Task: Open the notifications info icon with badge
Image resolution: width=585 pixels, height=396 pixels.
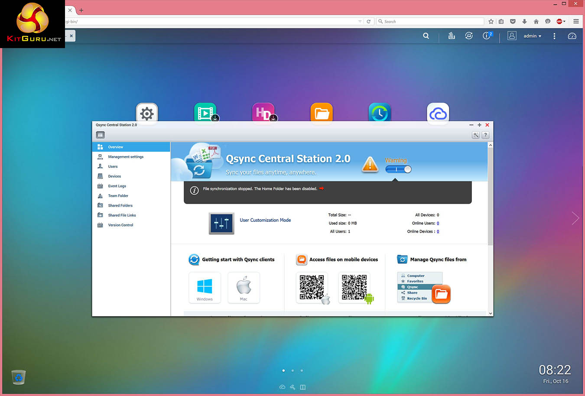Action: pyautogui.click(x=487, y=36)
